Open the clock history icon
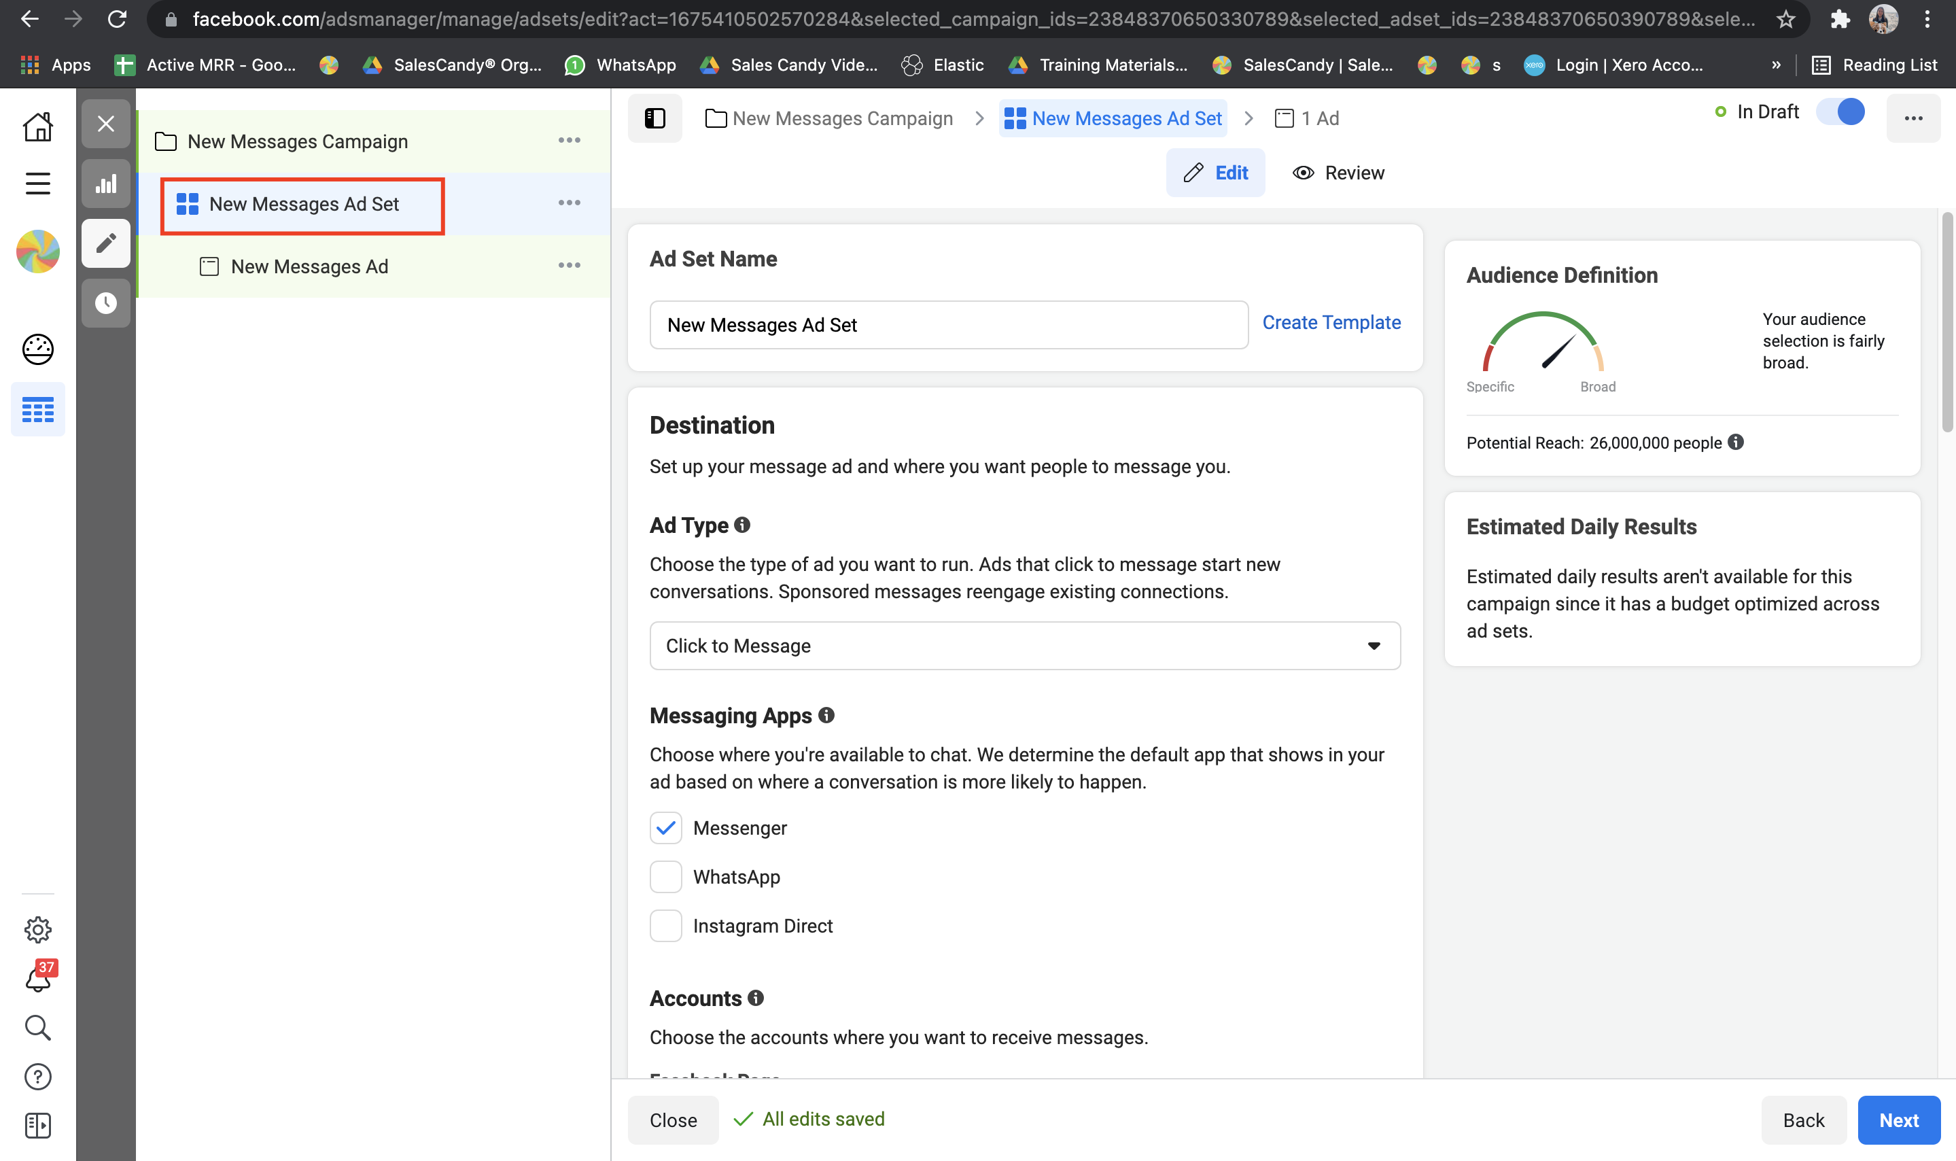Image resolution: width=1956 pixels, height=1161 pixels. pyautogui.click(x=105, y=302)
